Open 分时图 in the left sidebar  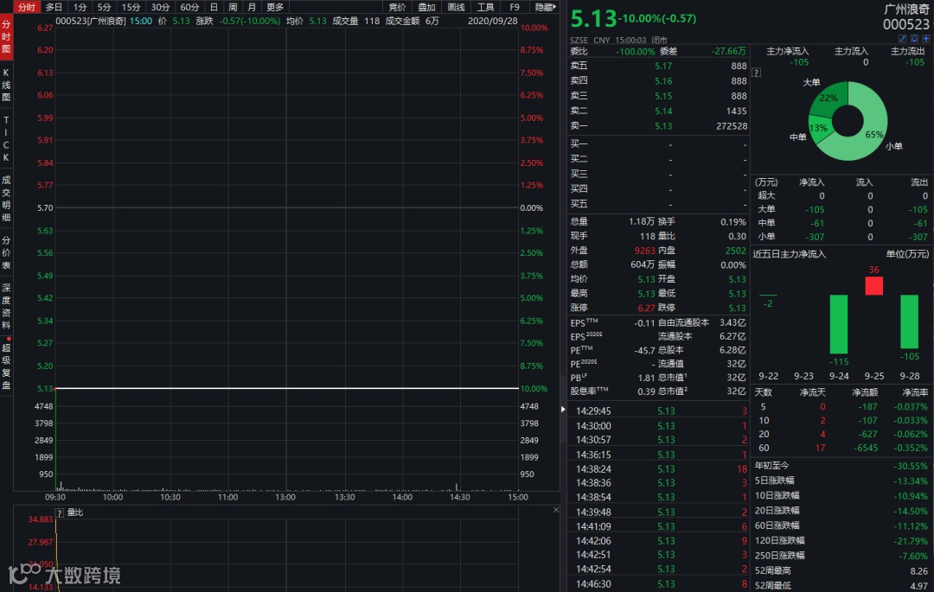point(6,37)
